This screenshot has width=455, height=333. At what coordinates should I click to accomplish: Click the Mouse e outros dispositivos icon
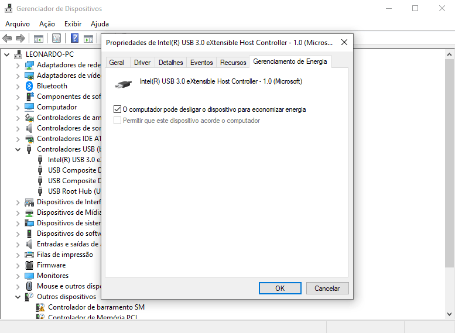point(29,286)
